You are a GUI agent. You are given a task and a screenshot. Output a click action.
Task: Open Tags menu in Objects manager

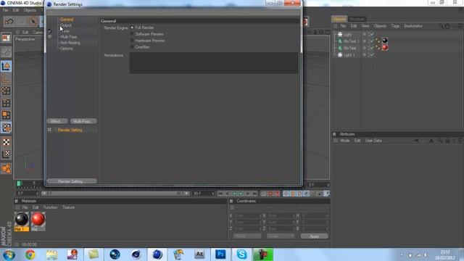(x=395, y=26)
